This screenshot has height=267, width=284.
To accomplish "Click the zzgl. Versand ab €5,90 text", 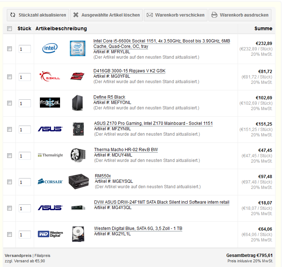I will (25, 261).
